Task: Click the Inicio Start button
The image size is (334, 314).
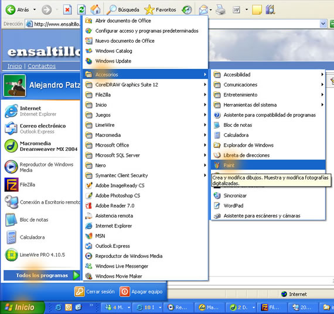Action: 22,307
